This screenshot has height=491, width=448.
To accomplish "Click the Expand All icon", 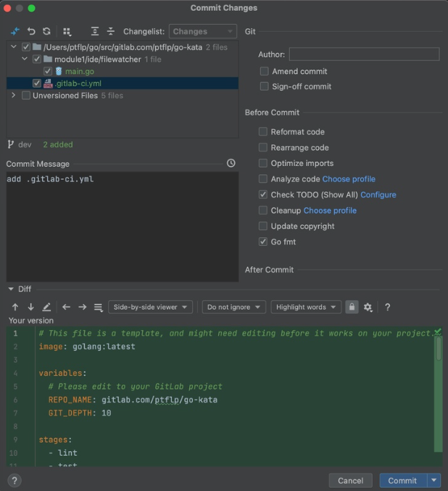I will click(95, 32).
